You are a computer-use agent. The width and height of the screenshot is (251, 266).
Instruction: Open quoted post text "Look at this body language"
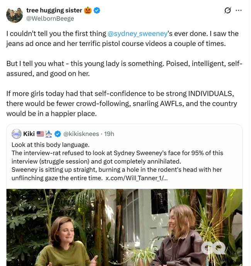48,145
